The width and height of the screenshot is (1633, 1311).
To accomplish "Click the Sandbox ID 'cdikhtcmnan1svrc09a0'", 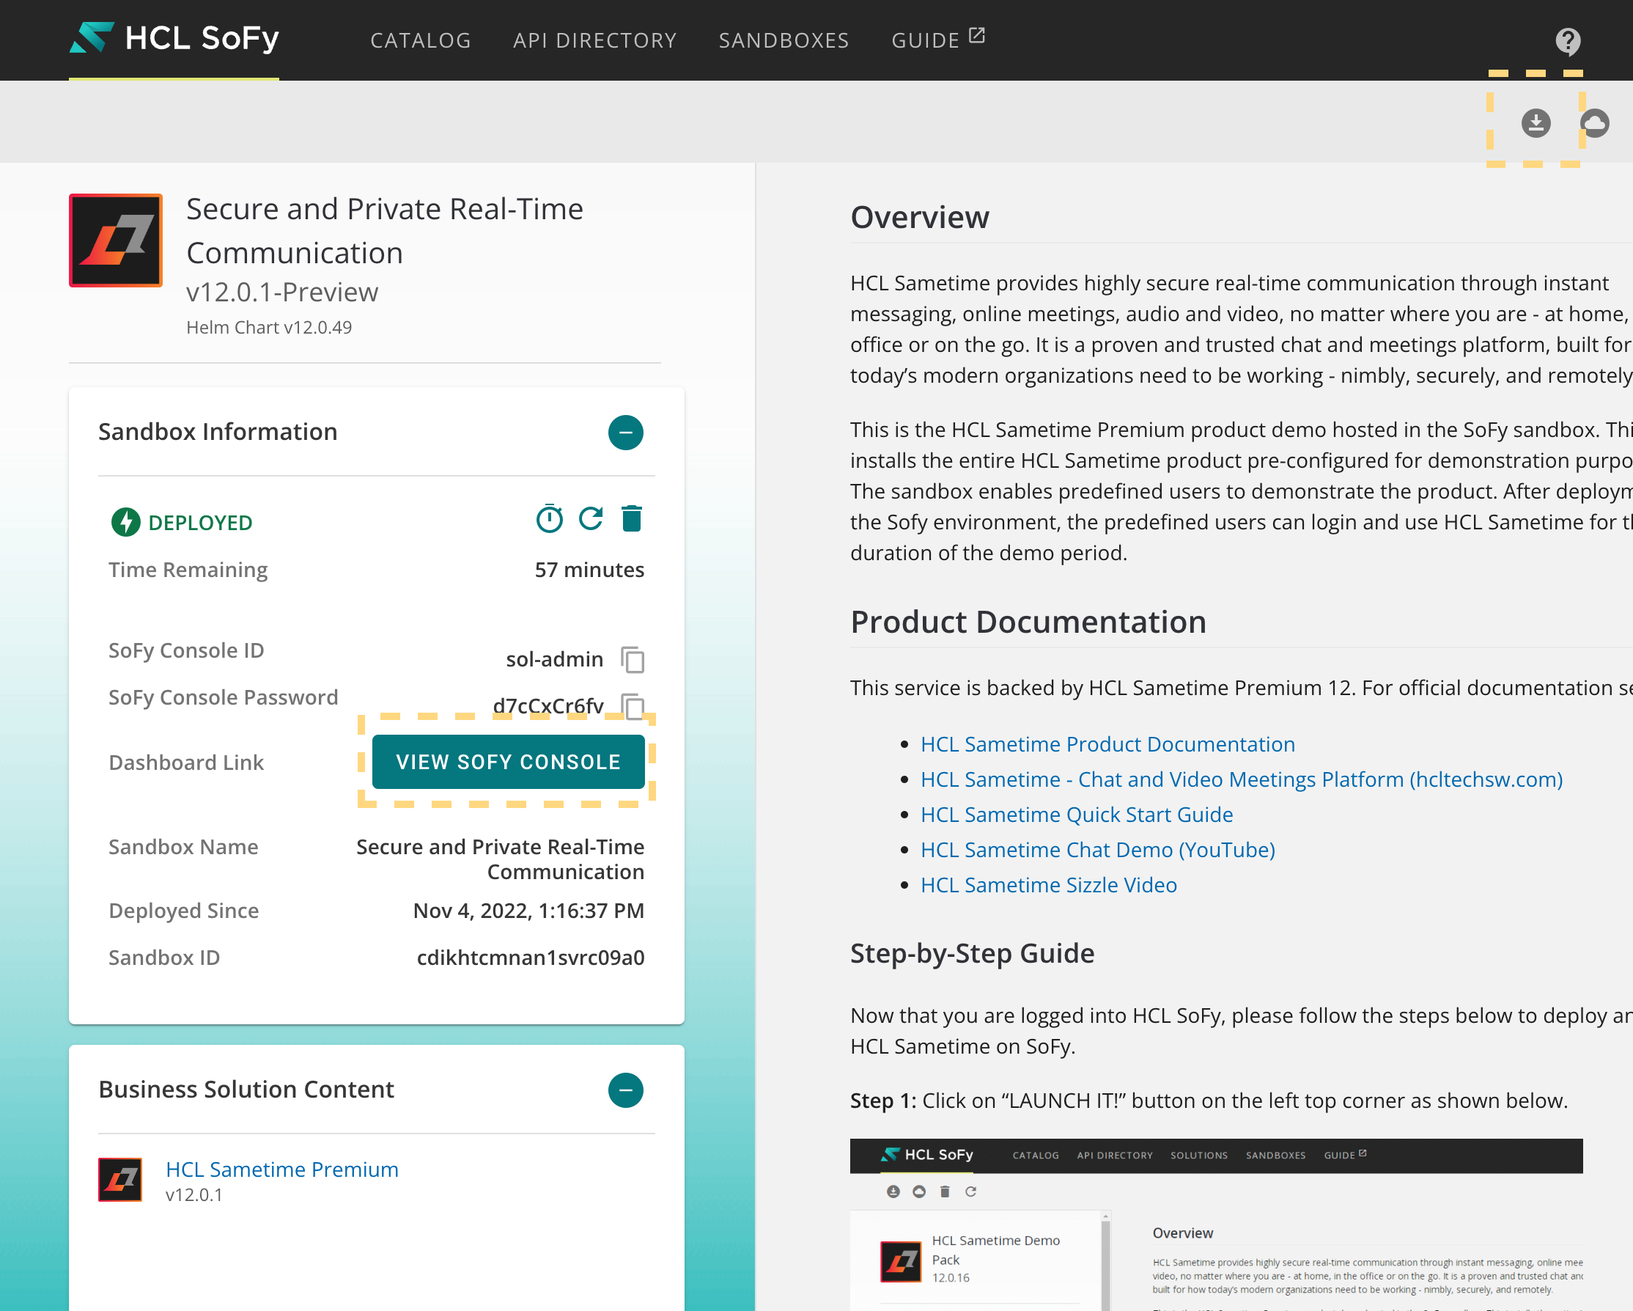I will (530, 958).
